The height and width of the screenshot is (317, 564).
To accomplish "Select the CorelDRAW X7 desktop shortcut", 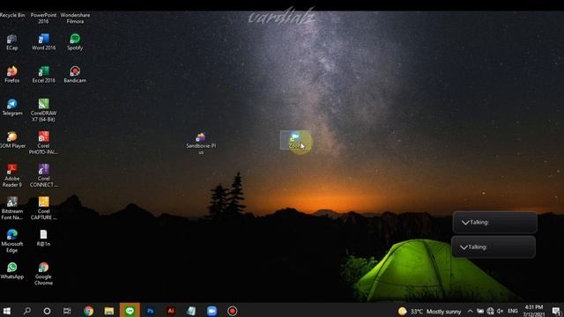I will (x=43, y=110).
